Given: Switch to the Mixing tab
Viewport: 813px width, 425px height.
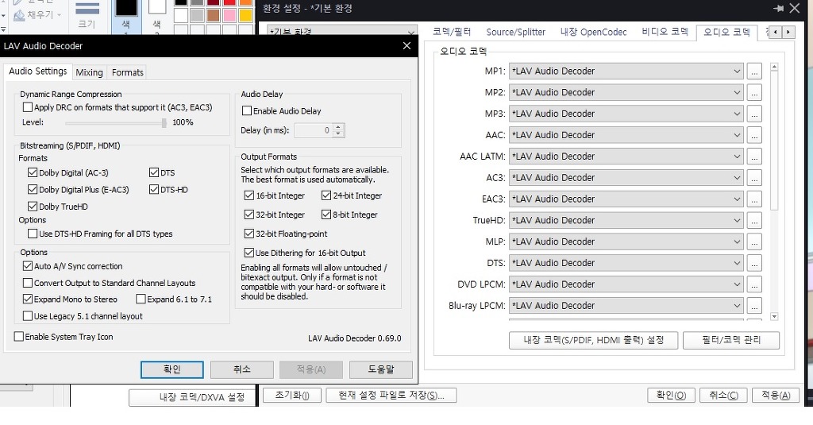Looking at the screenshot, I should (89, 72).
